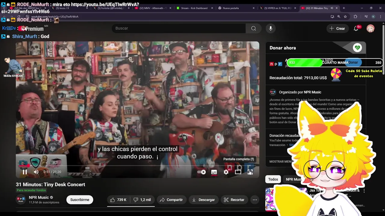
Task: Start voice search with the microphone icon
Action: click(271, 28)
